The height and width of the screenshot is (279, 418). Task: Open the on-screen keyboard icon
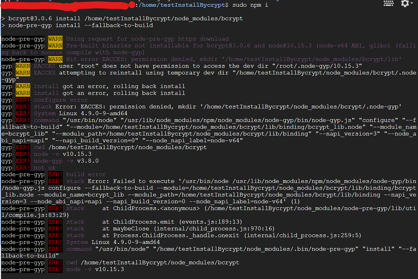pyautogui.click(x=388, y=3)
